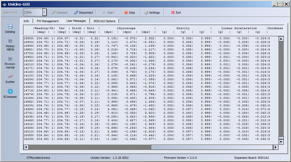Image resolution: width=291 pixels, height=162 pixels.
Task: Click the Gravity column header
Action: 183,28
